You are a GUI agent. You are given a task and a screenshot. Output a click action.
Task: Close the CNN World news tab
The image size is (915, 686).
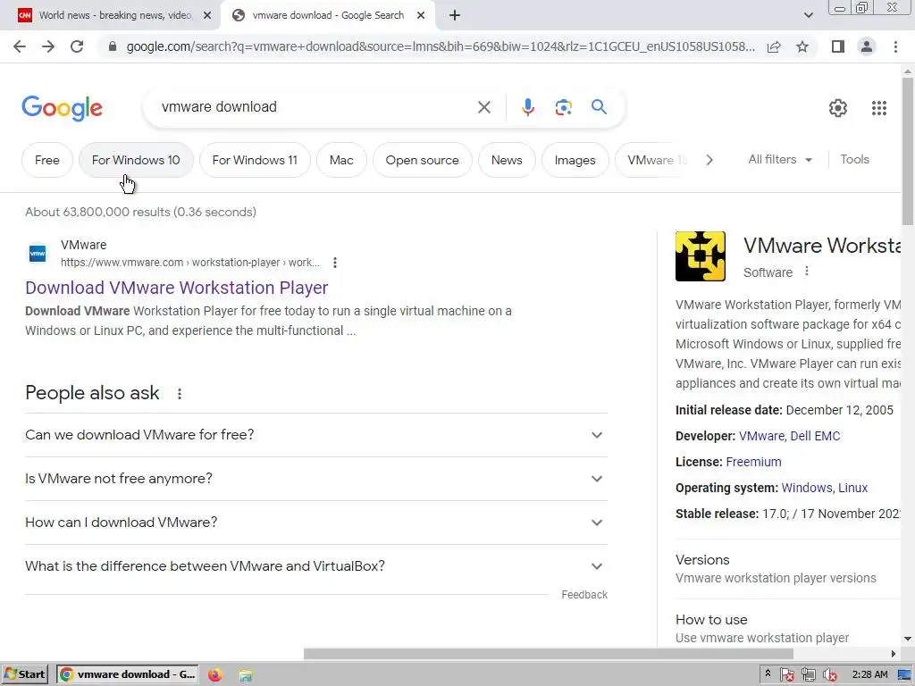[x=206, y=16]
